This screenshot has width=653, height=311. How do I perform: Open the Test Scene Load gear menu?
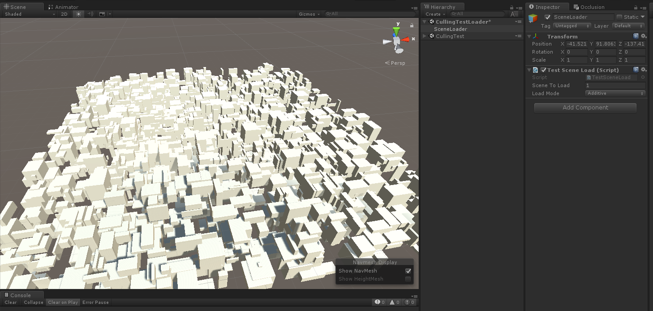point(644,70)
